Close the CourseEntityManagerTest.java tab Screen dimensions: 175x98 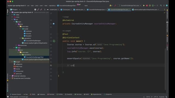(x=130, y=10)
